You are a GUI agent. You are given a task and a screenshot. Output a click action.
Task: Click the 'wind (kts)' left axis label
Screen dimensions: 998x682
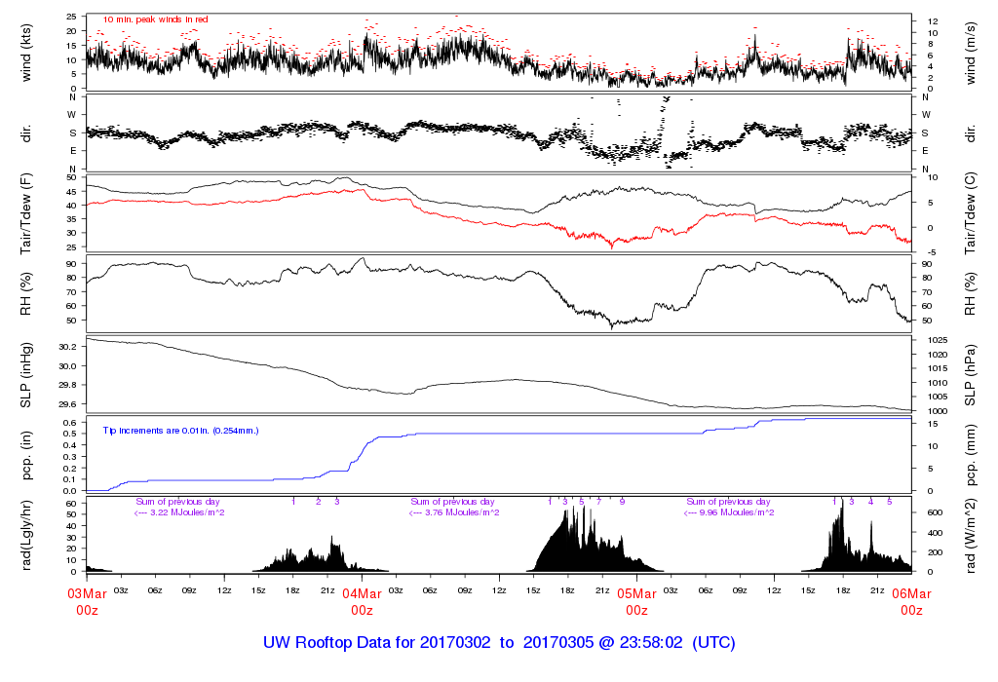26,53
